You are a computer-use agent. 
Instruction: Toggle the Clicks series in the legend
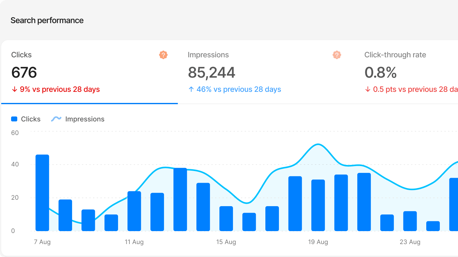pos(26,119)
